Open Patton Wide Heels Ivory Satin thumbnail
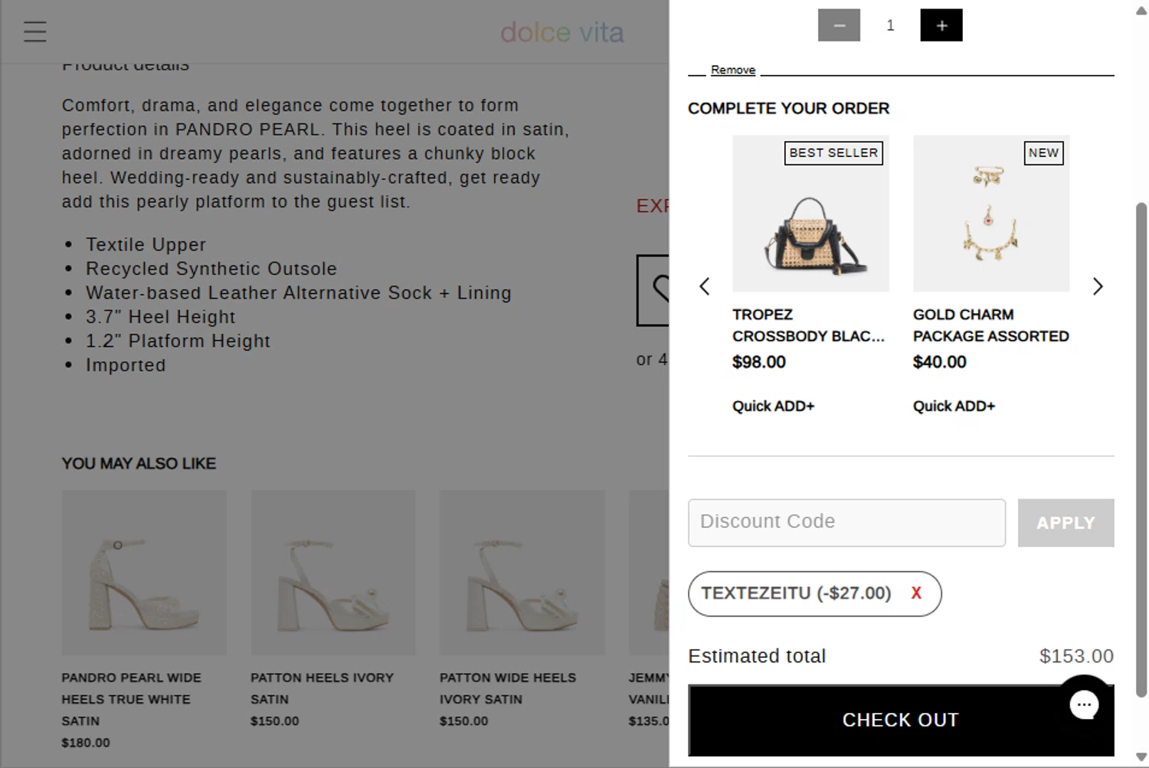This screenshot has width=1149, height=768. coord(522,573)
